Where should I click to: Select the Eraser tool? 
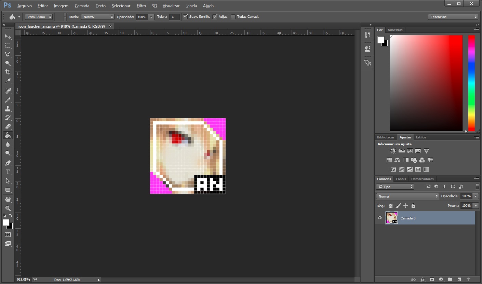click(x=8, y=126)
